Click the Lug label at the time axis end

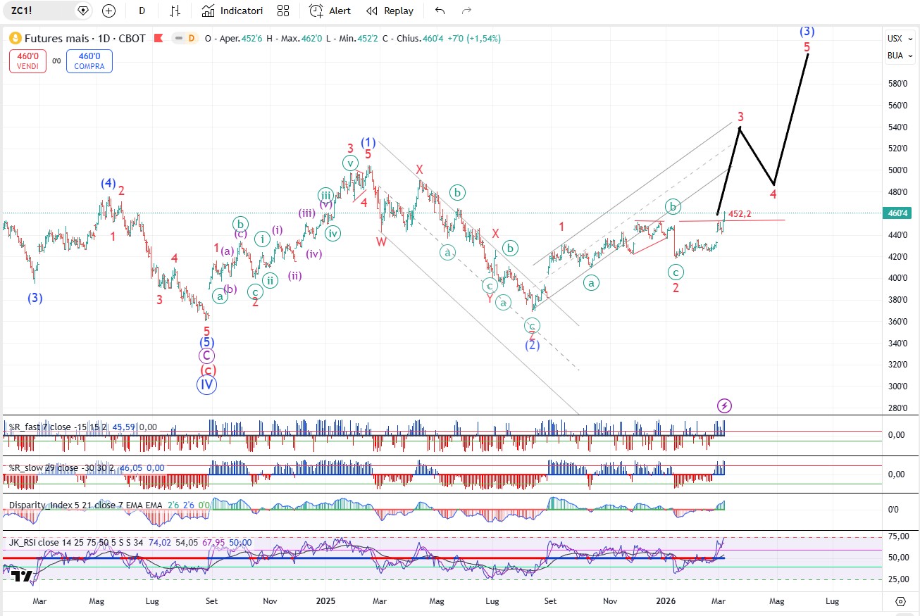coord(832,602)
